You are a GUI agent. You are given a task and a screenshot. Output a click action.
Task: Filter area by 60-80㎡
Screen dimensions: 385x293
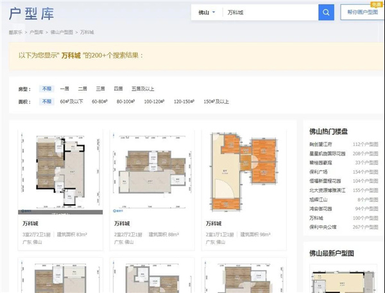tap(99, 102)
